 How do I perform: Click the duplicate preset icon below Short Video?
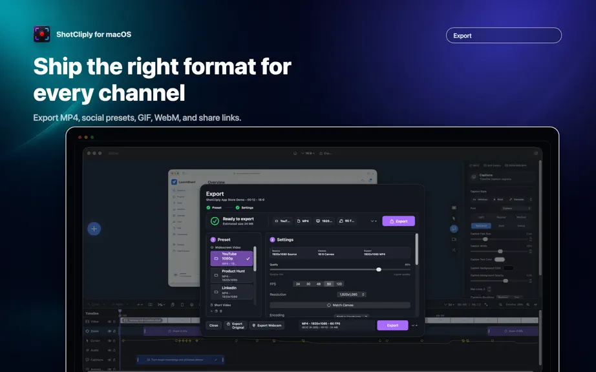click(x=217, y=311)
